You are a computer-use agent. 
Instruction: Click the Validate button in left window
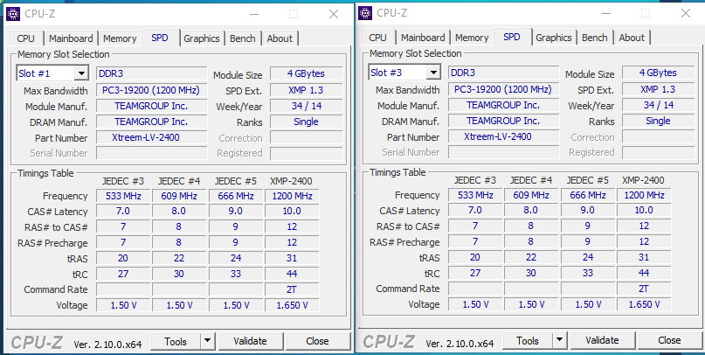coord(251,342)
